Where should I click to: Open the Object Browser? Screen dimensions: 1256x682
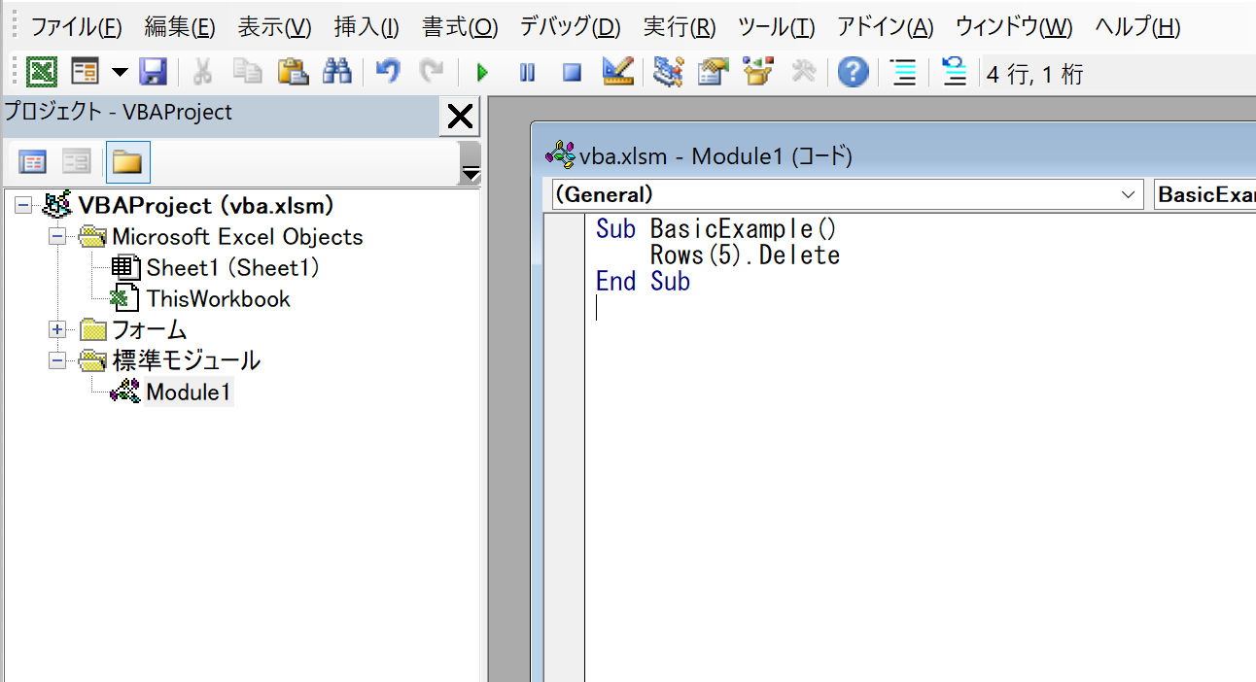[x=757, y=72]
